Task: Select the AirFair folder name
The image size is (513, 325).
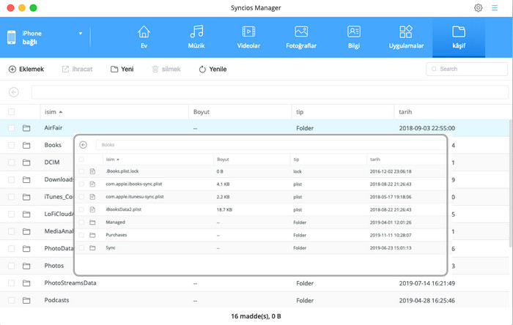Action: click(x=53, y=127)
